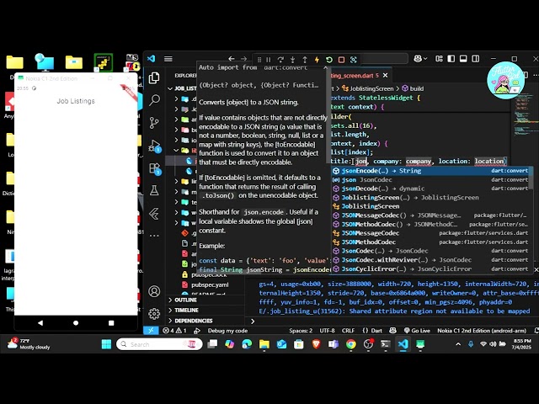Close the suggestion documentation popup
Image resolution: width=539 pixels, height=404 pixels.
click(x=325, y=67)
